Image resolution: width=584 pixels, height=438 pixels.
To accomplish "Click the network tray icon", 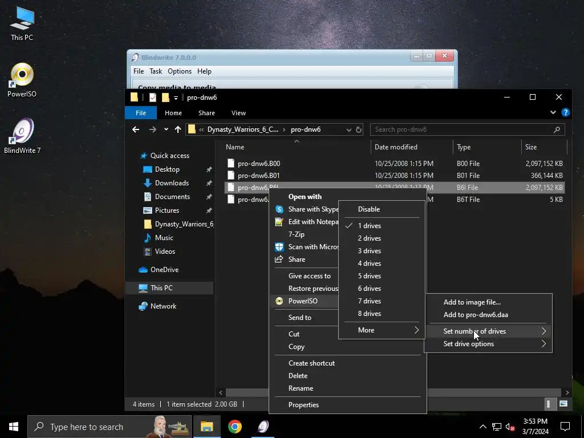I will 497,427.
